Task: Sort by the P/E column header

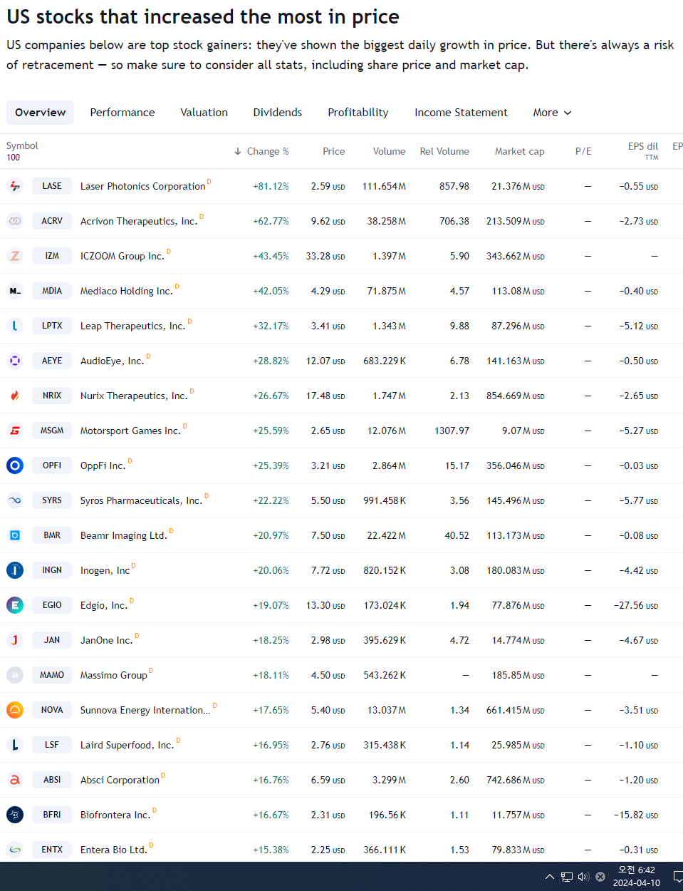Action: pos(583,151)
